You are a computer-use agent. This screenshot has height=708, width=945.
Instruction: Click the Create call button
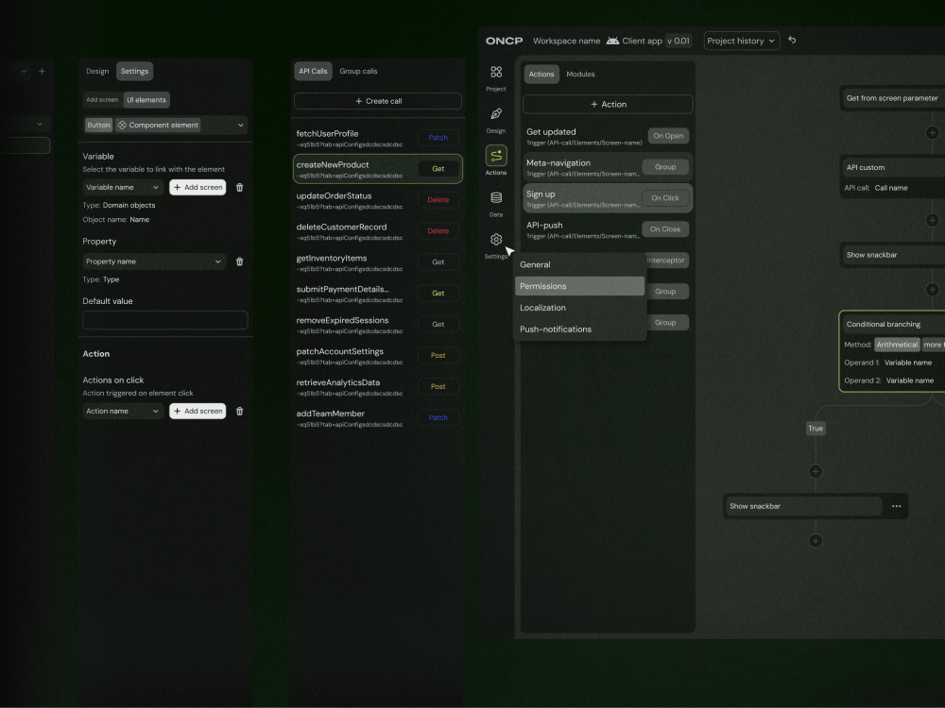(378, 101)
